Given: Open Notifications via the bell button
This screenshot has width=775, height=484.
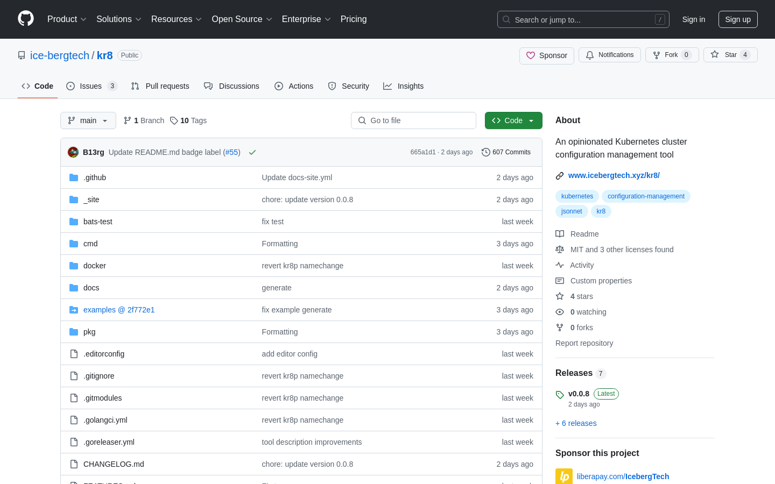Looking at the screenshot, I should [x=610, y=55].
